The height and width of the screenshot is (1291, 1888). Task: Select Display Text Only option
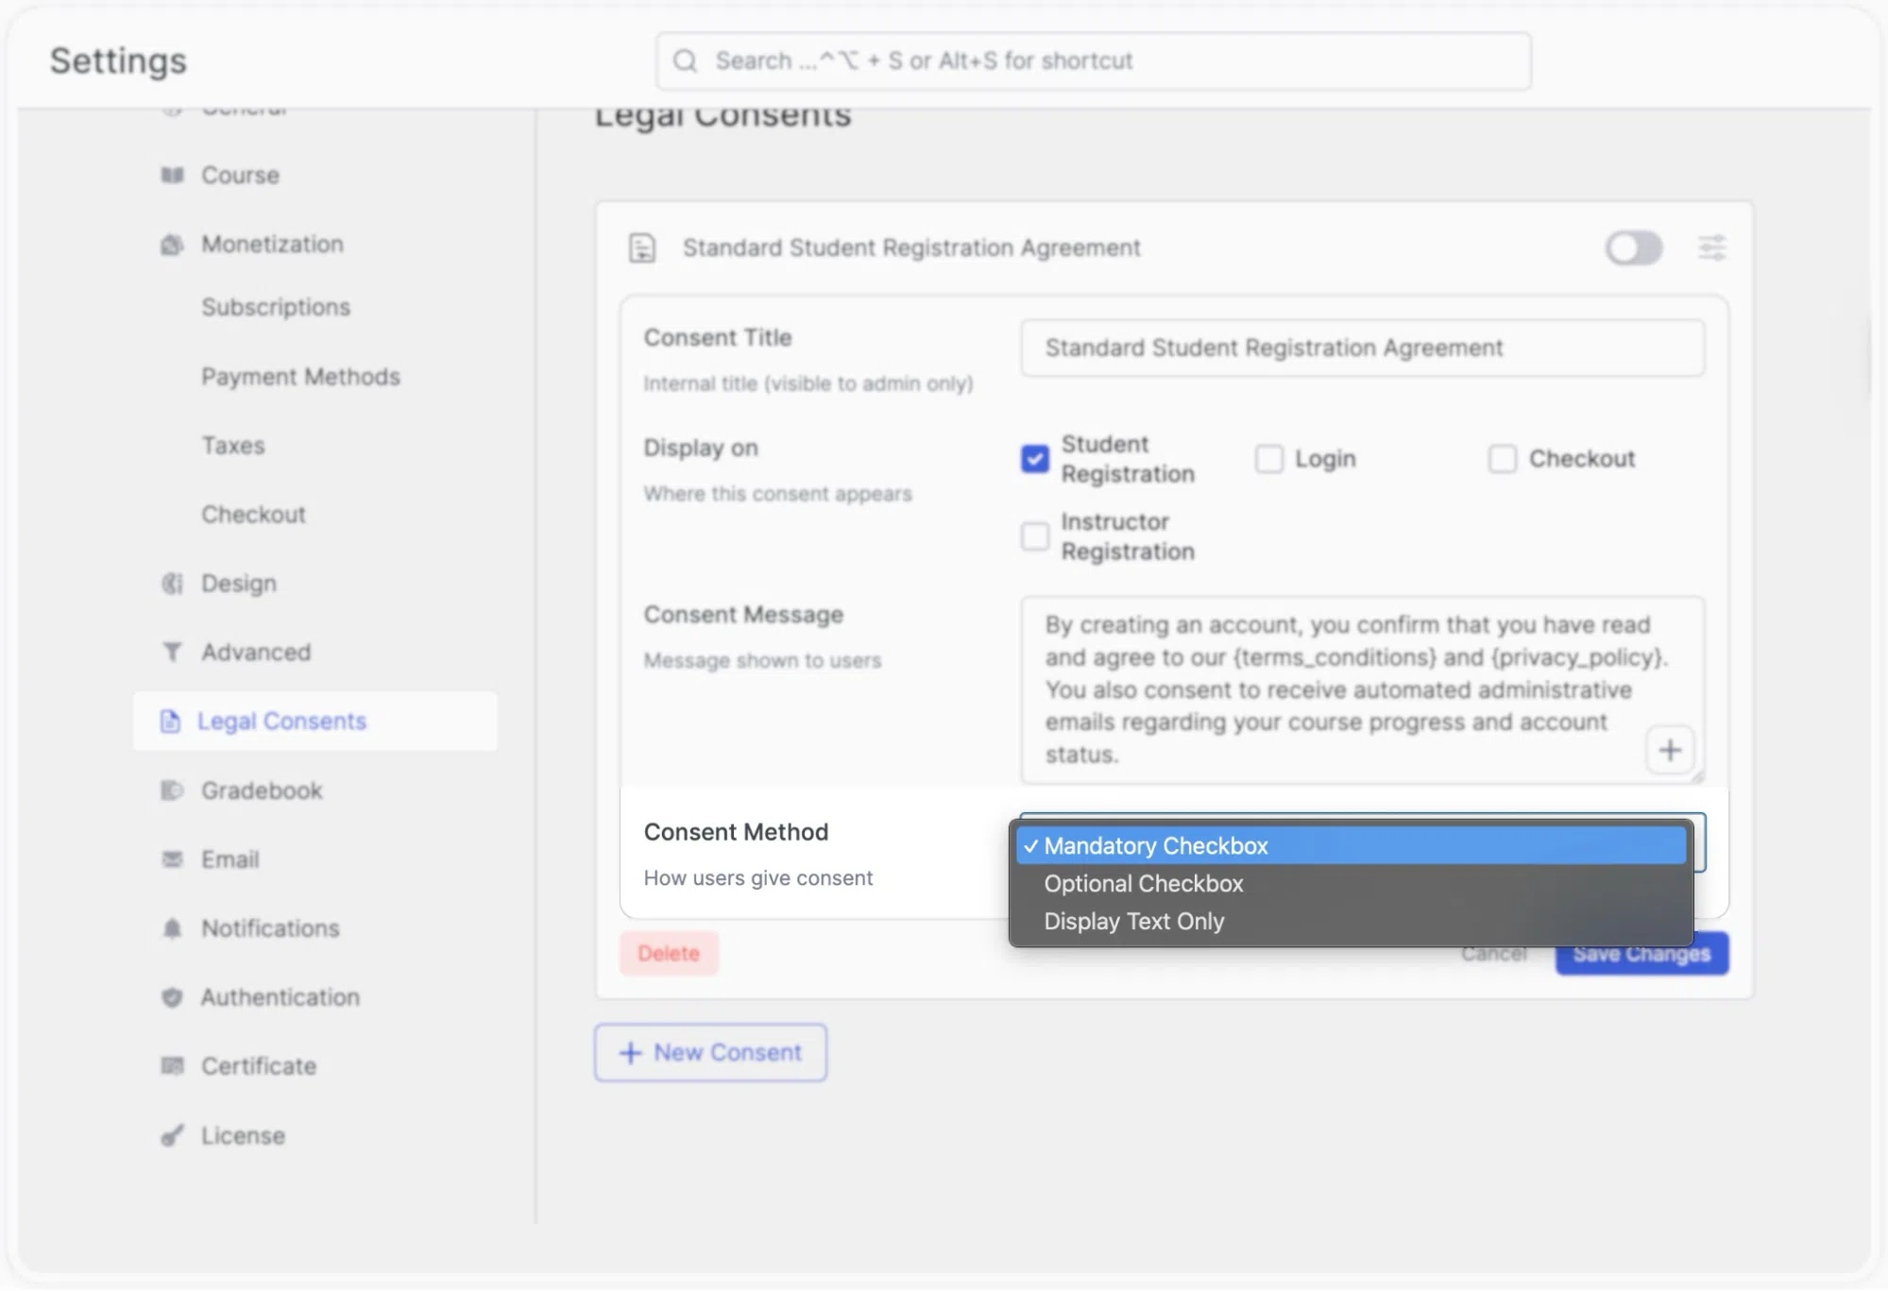coord(1352,922)
